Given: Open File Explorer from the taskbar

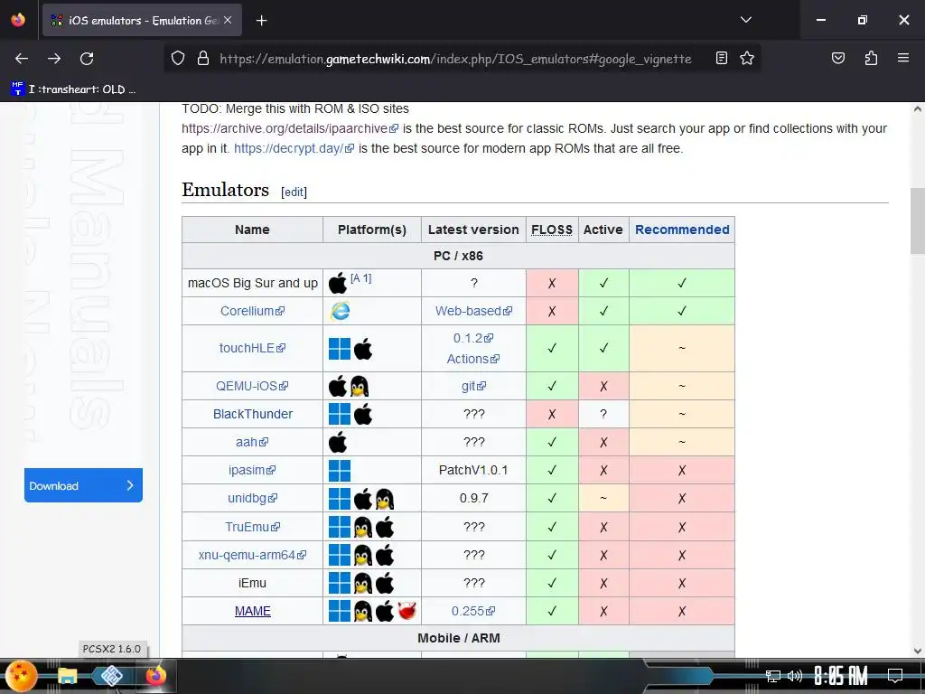Looking at the screenshot, I should click(x=67, y=676).
